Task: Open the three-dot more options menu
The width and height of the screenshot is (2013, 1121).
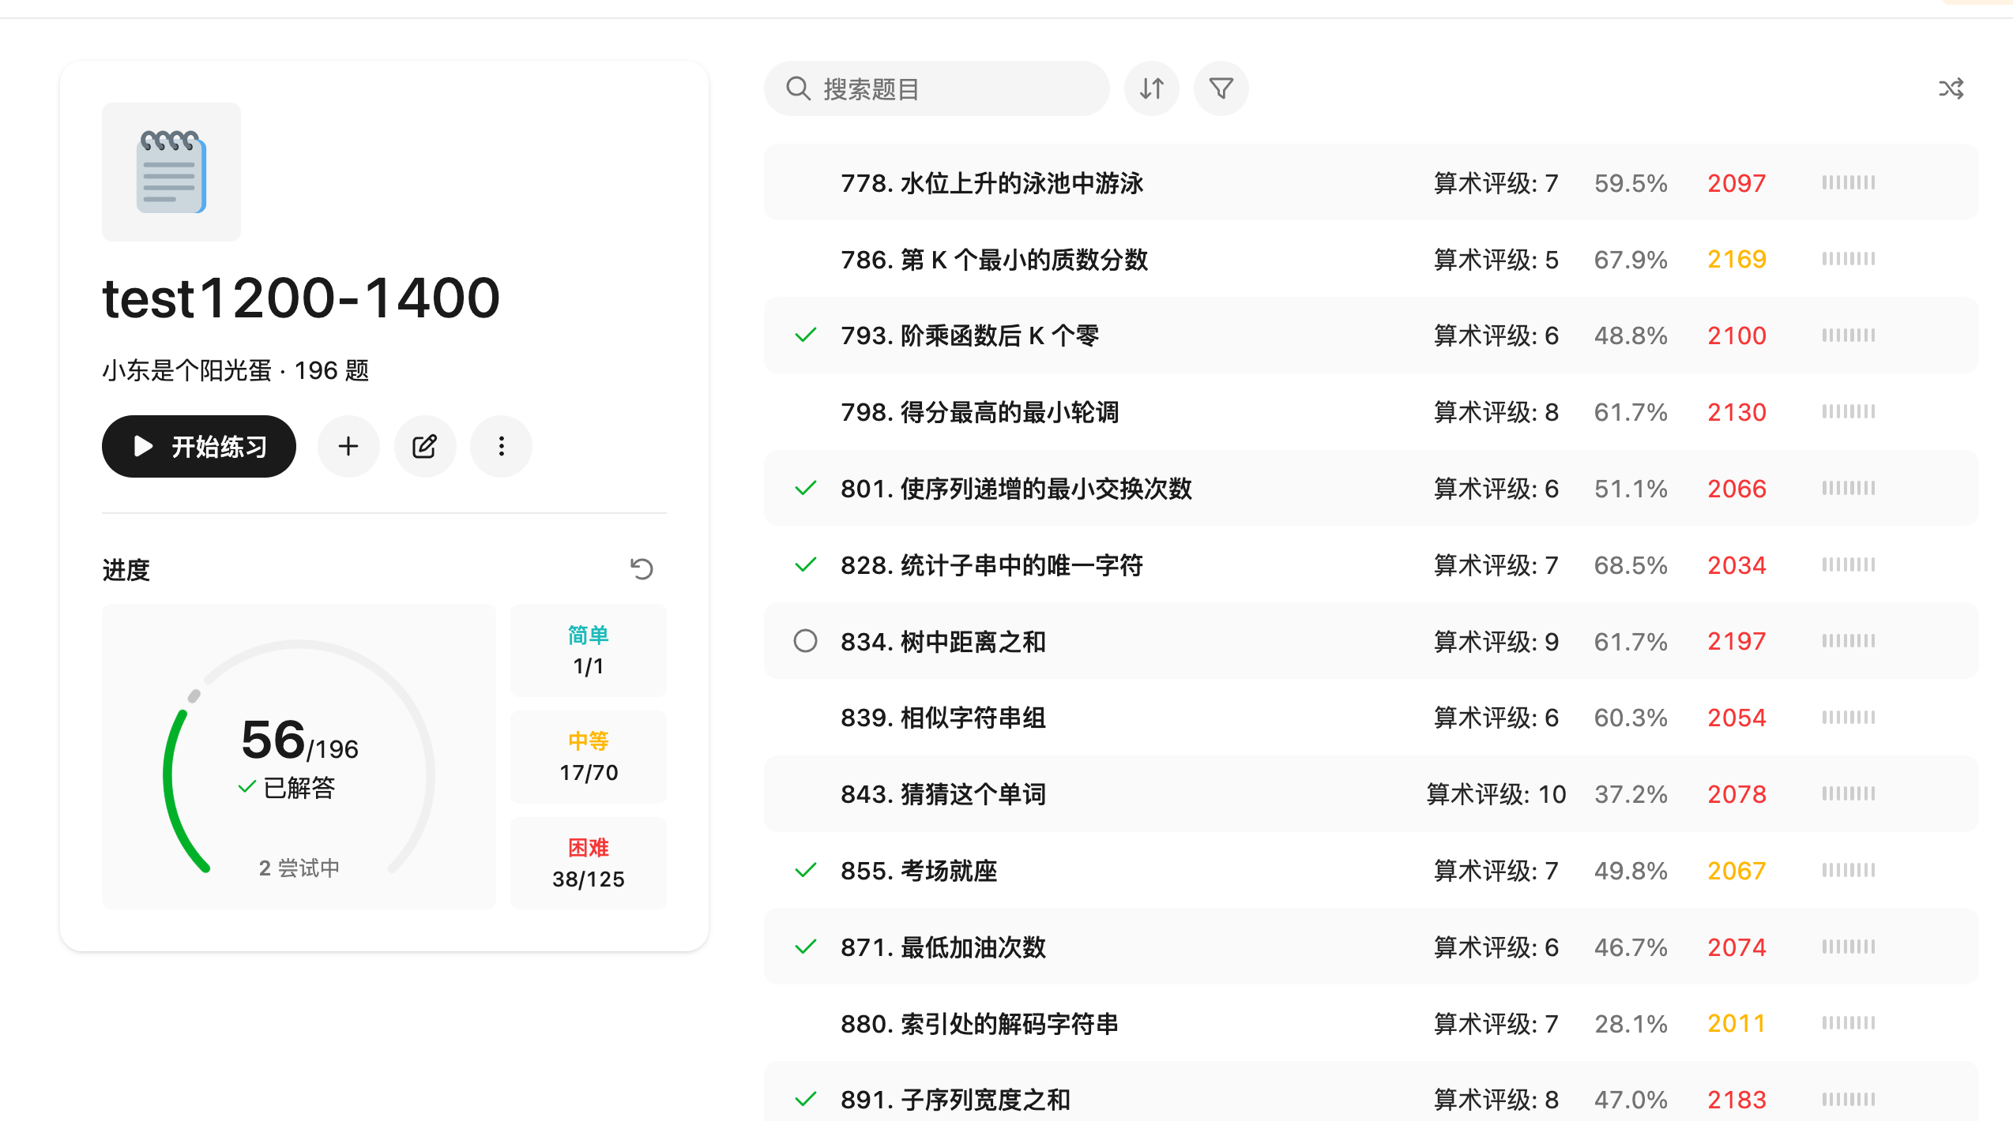Action: pos(501,446)
